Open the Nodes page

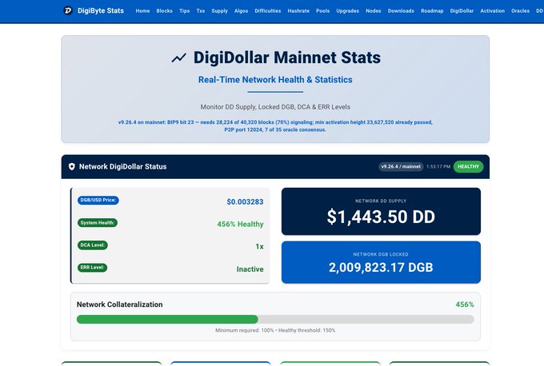(374, 10)
